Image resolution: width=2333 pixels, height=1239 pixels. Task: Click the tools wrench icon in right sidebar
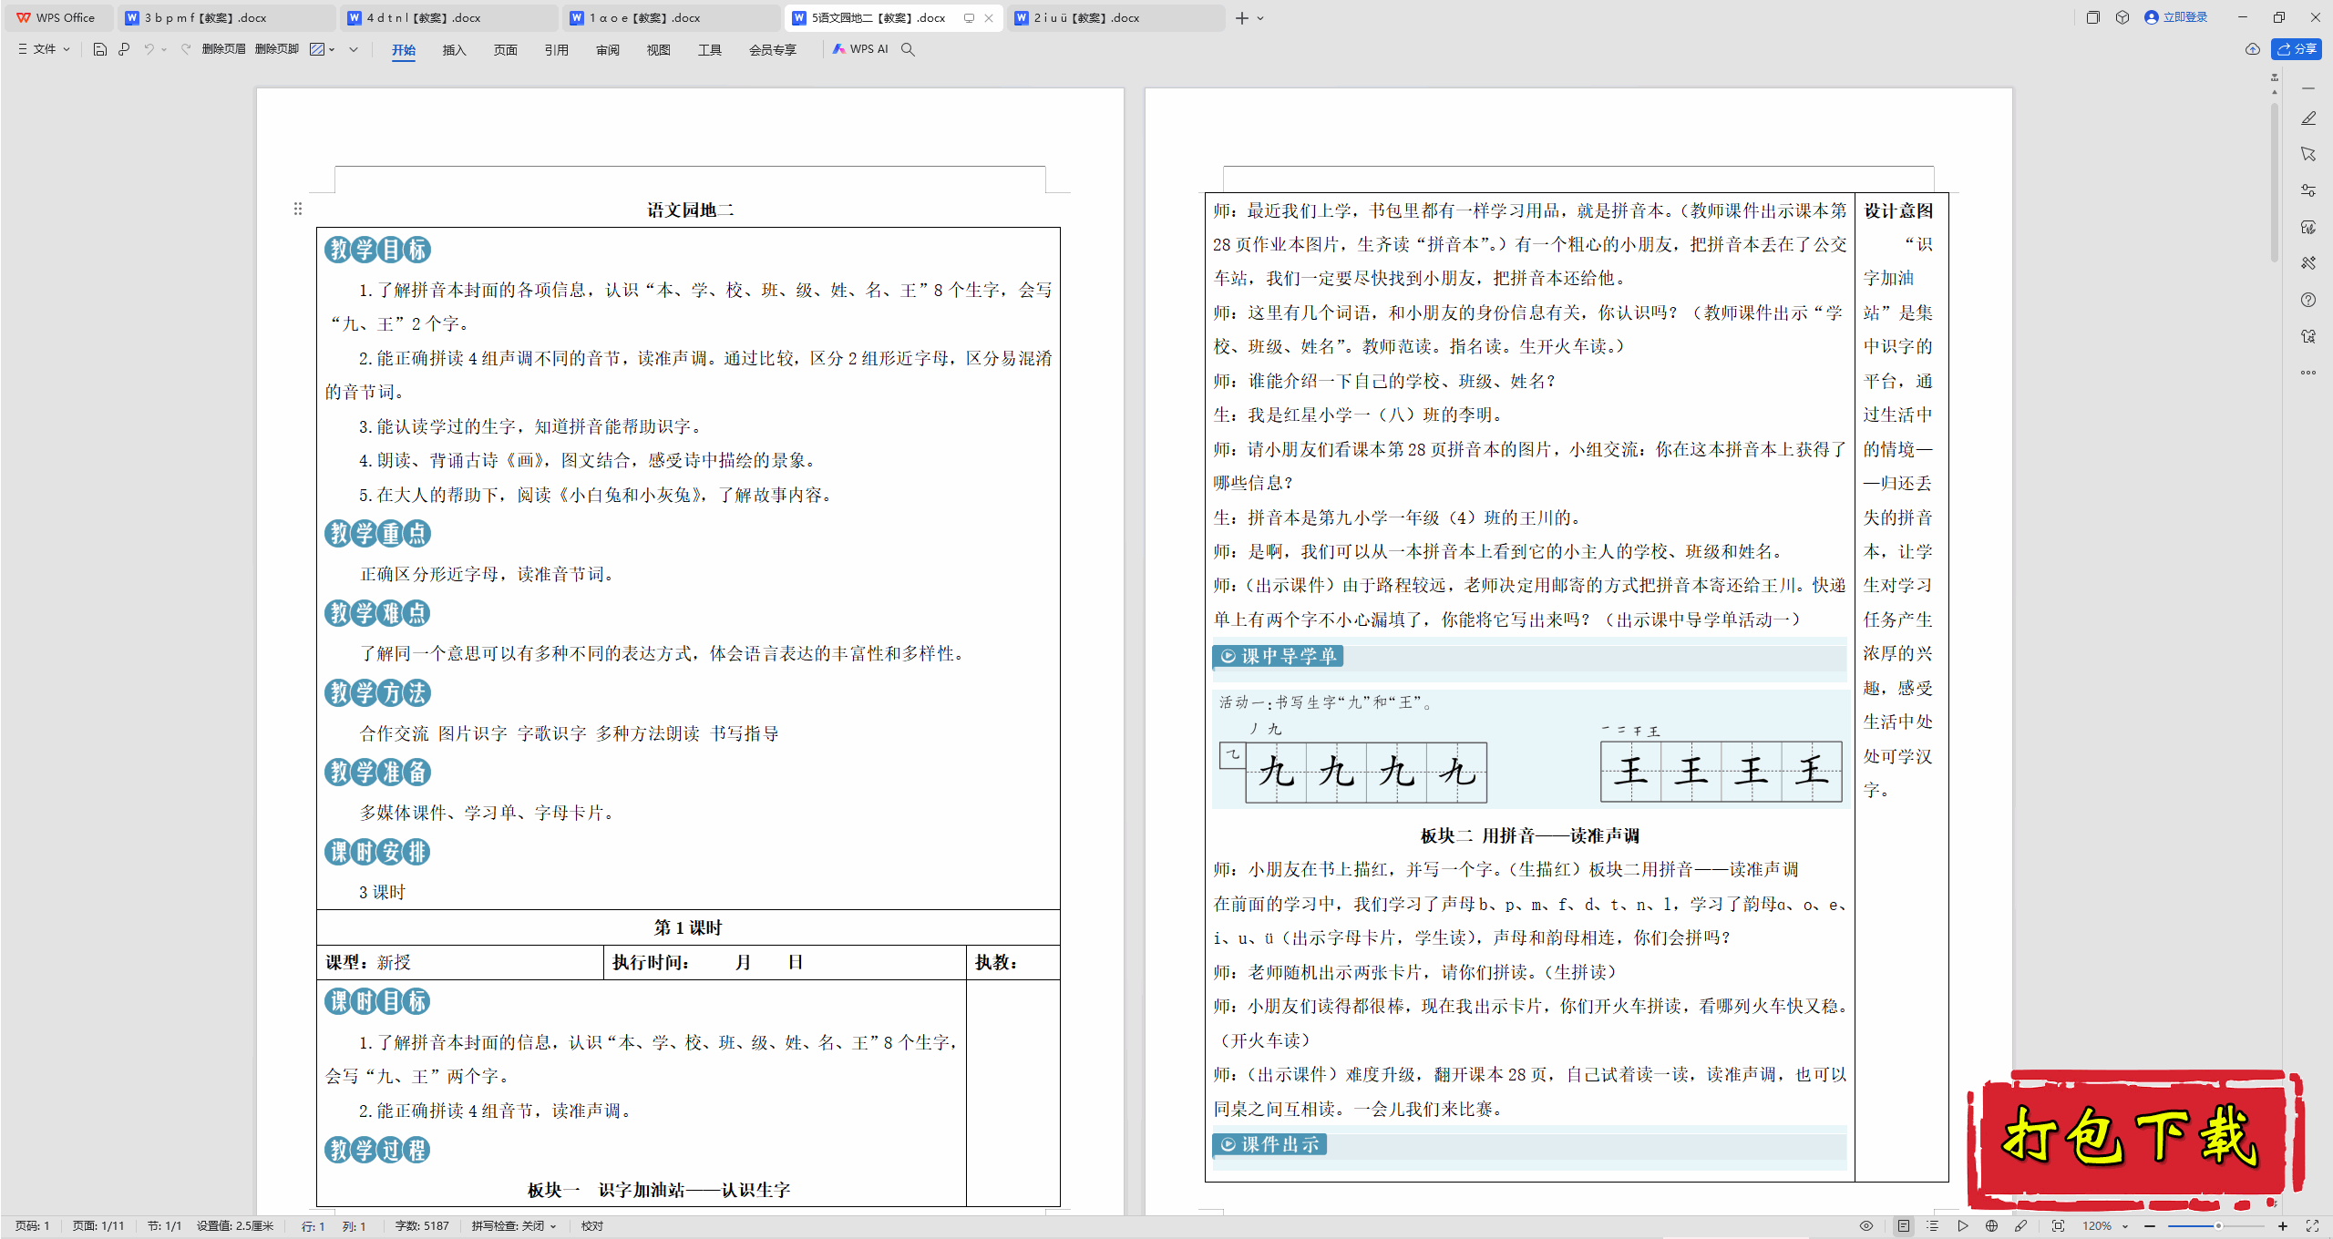click(2307, 263)
